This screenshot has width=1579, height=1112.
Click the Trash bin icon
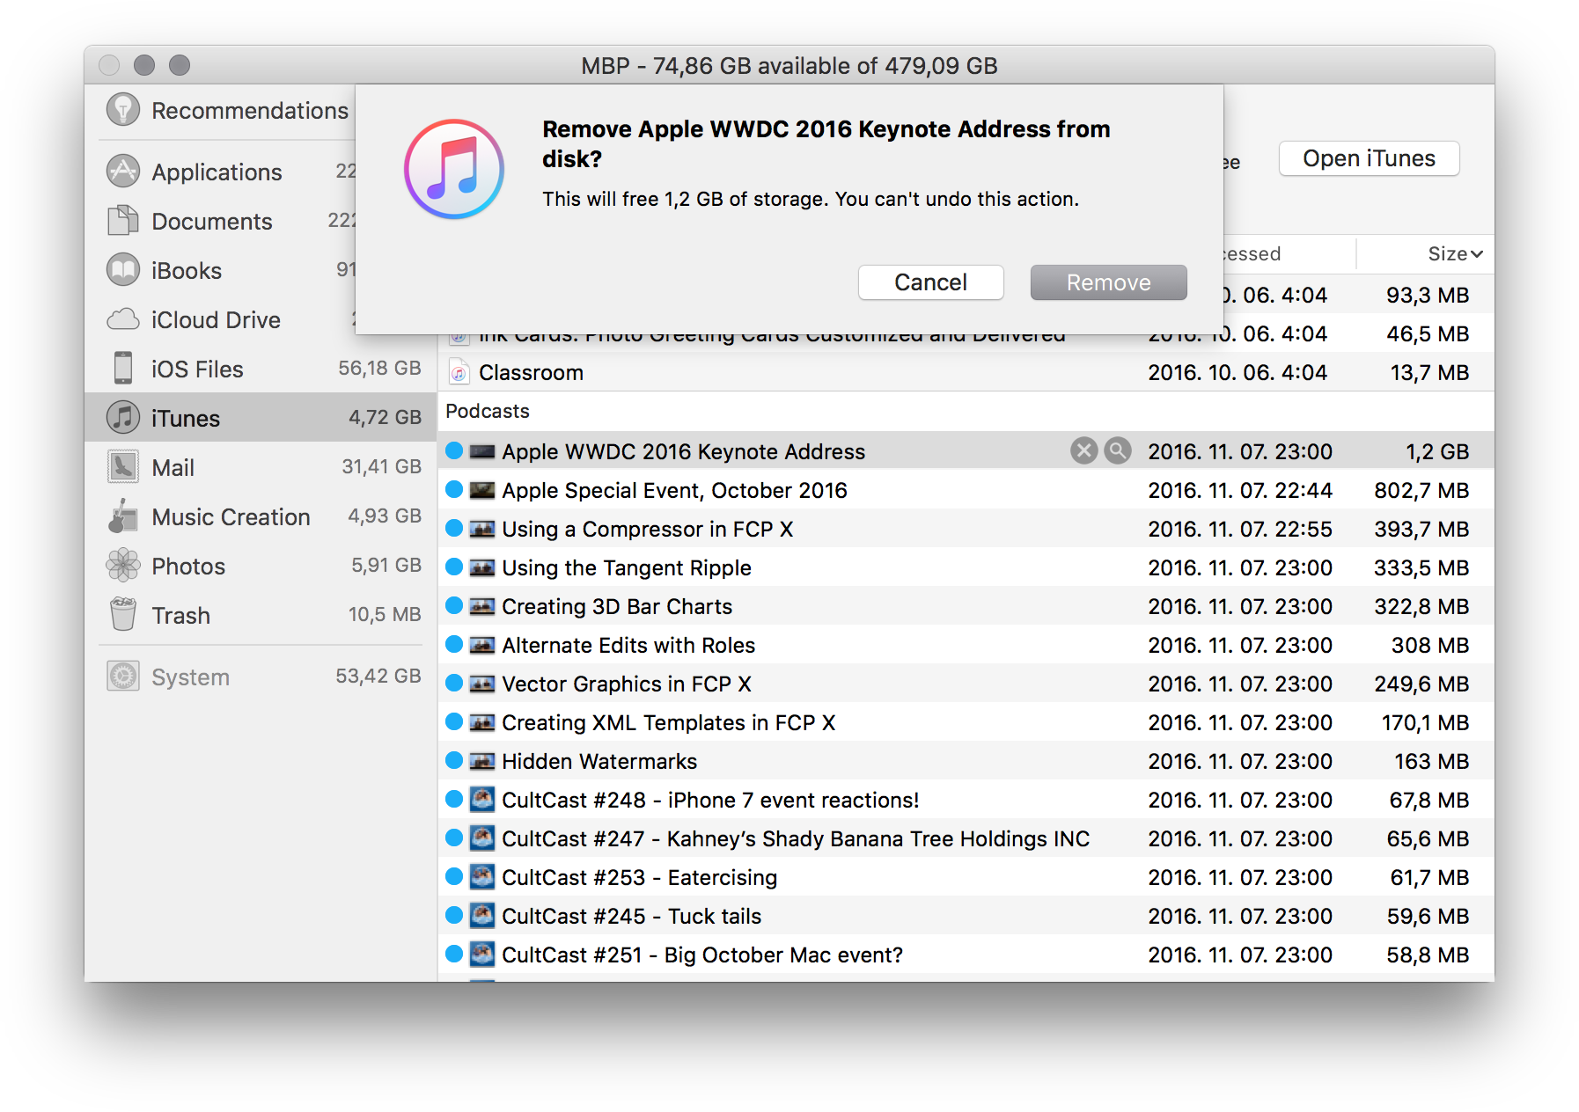[x=123, y=614]
